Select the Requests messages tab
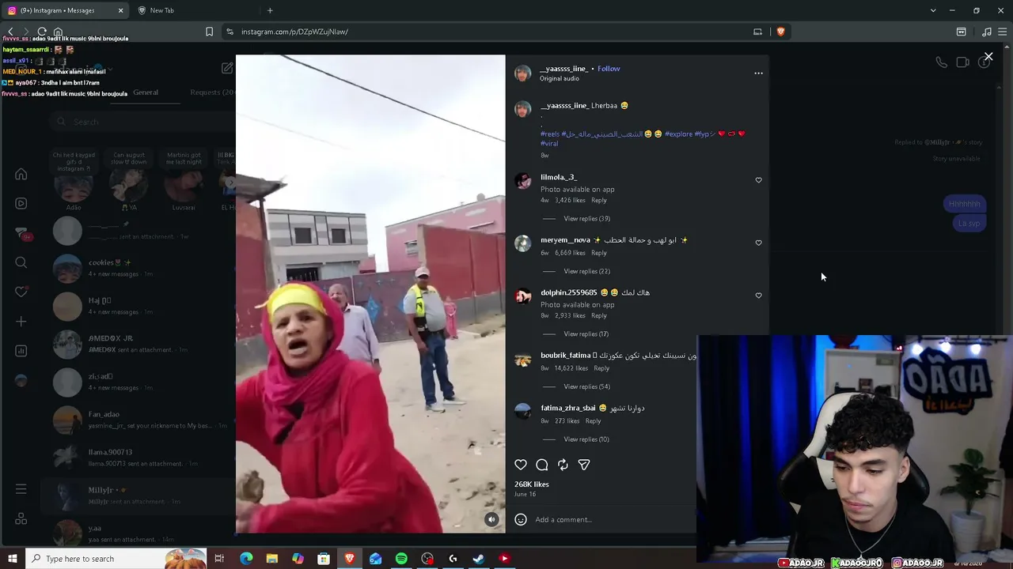Screen dimensions: 1013x569 (212, 92)
